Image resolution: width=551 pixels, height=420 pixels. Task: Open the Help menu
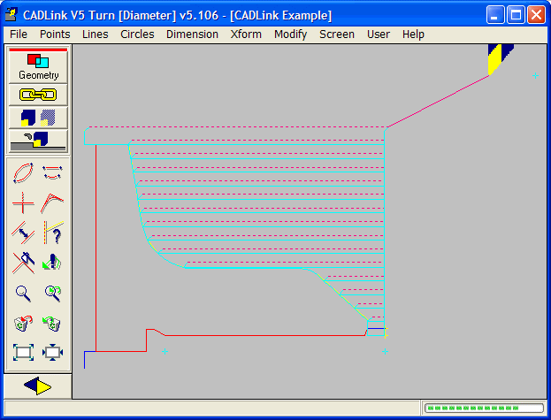(413, 34)
